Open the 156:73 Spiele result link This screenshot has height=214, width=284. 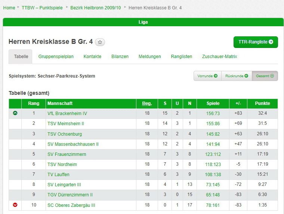213,114
